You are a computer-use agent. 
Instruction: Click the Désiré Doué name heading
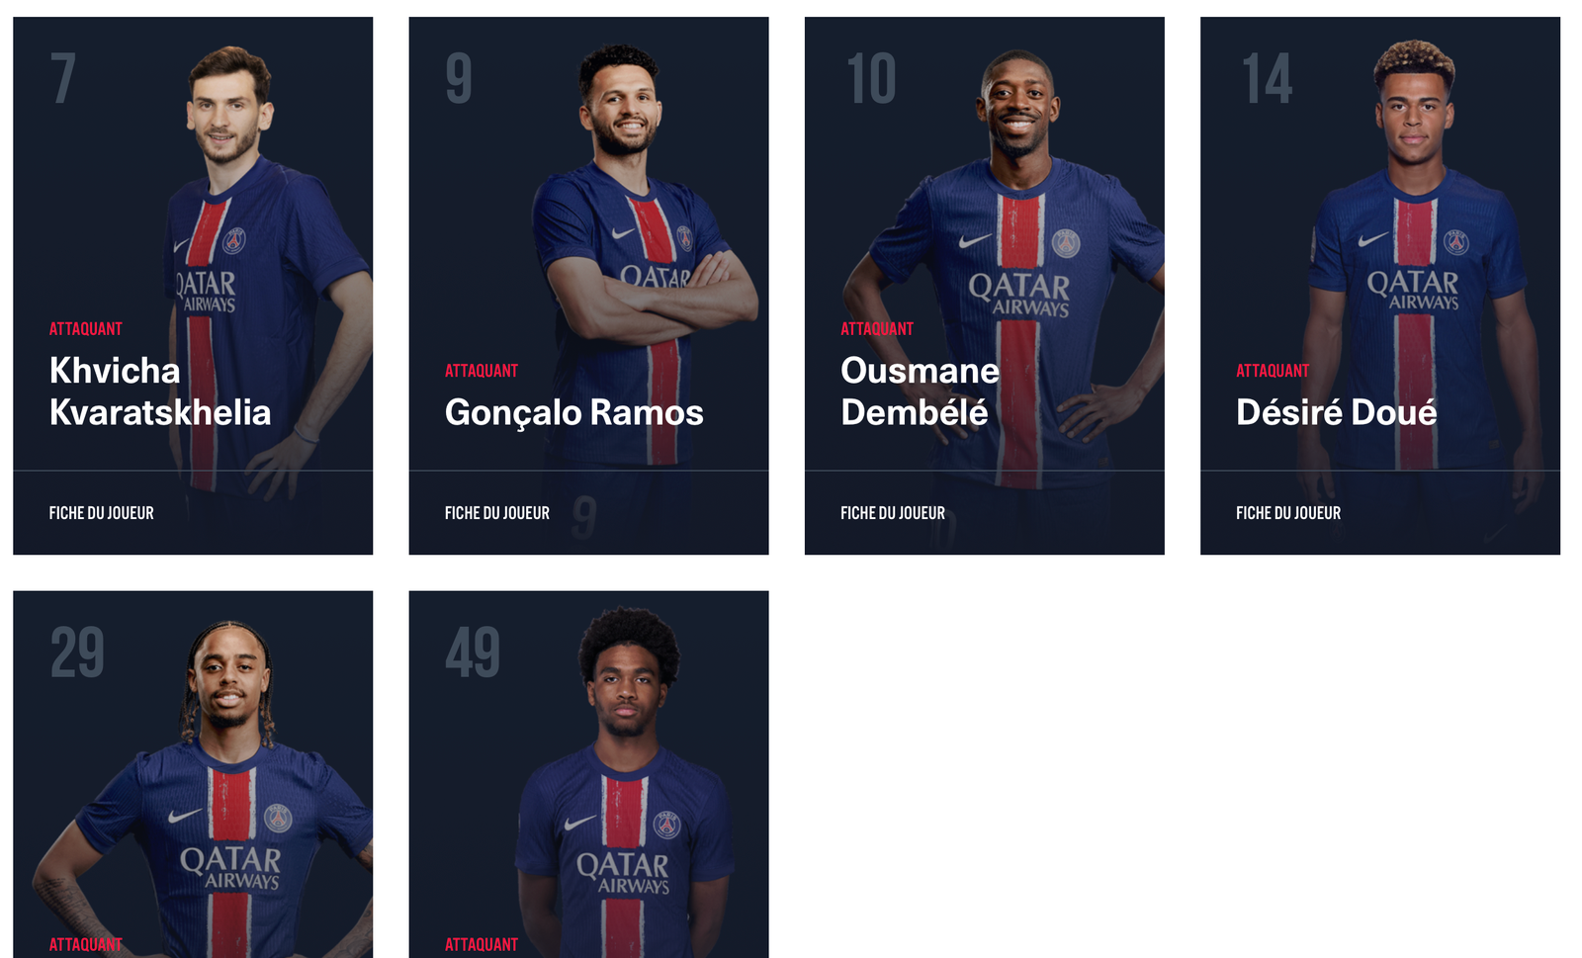tap(1337, 412)
